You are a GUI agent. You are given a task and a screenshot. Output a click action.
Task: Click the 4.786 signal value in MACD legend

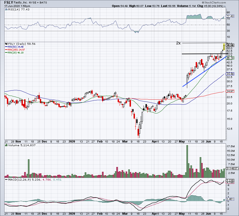coord(47,180)
